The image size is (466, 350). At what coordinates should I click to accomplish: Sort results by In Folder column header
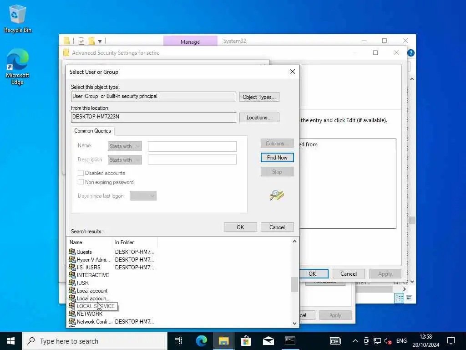click(x=135, y=242)
